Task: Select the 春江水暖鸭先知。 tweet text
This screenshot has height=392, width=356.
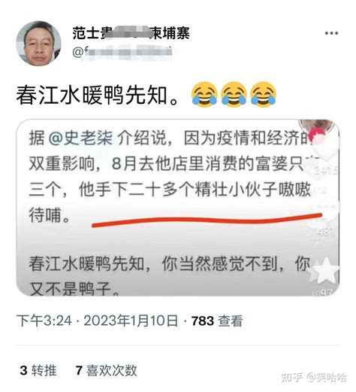Action: pyautogui.click(x=98, y=95)
